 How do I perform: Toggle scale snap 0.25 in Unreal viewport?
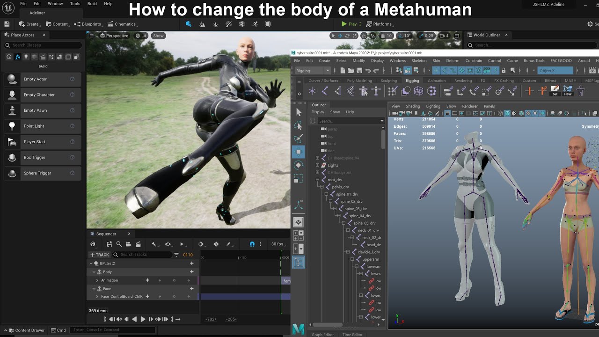(x=426, y=36)
